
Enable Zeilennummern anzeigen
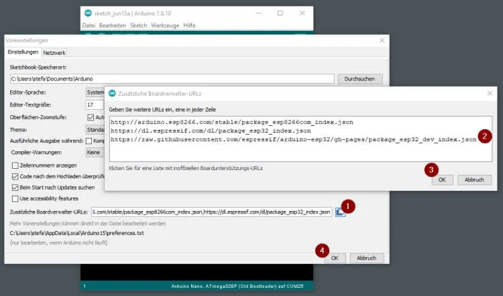(15, 165)
